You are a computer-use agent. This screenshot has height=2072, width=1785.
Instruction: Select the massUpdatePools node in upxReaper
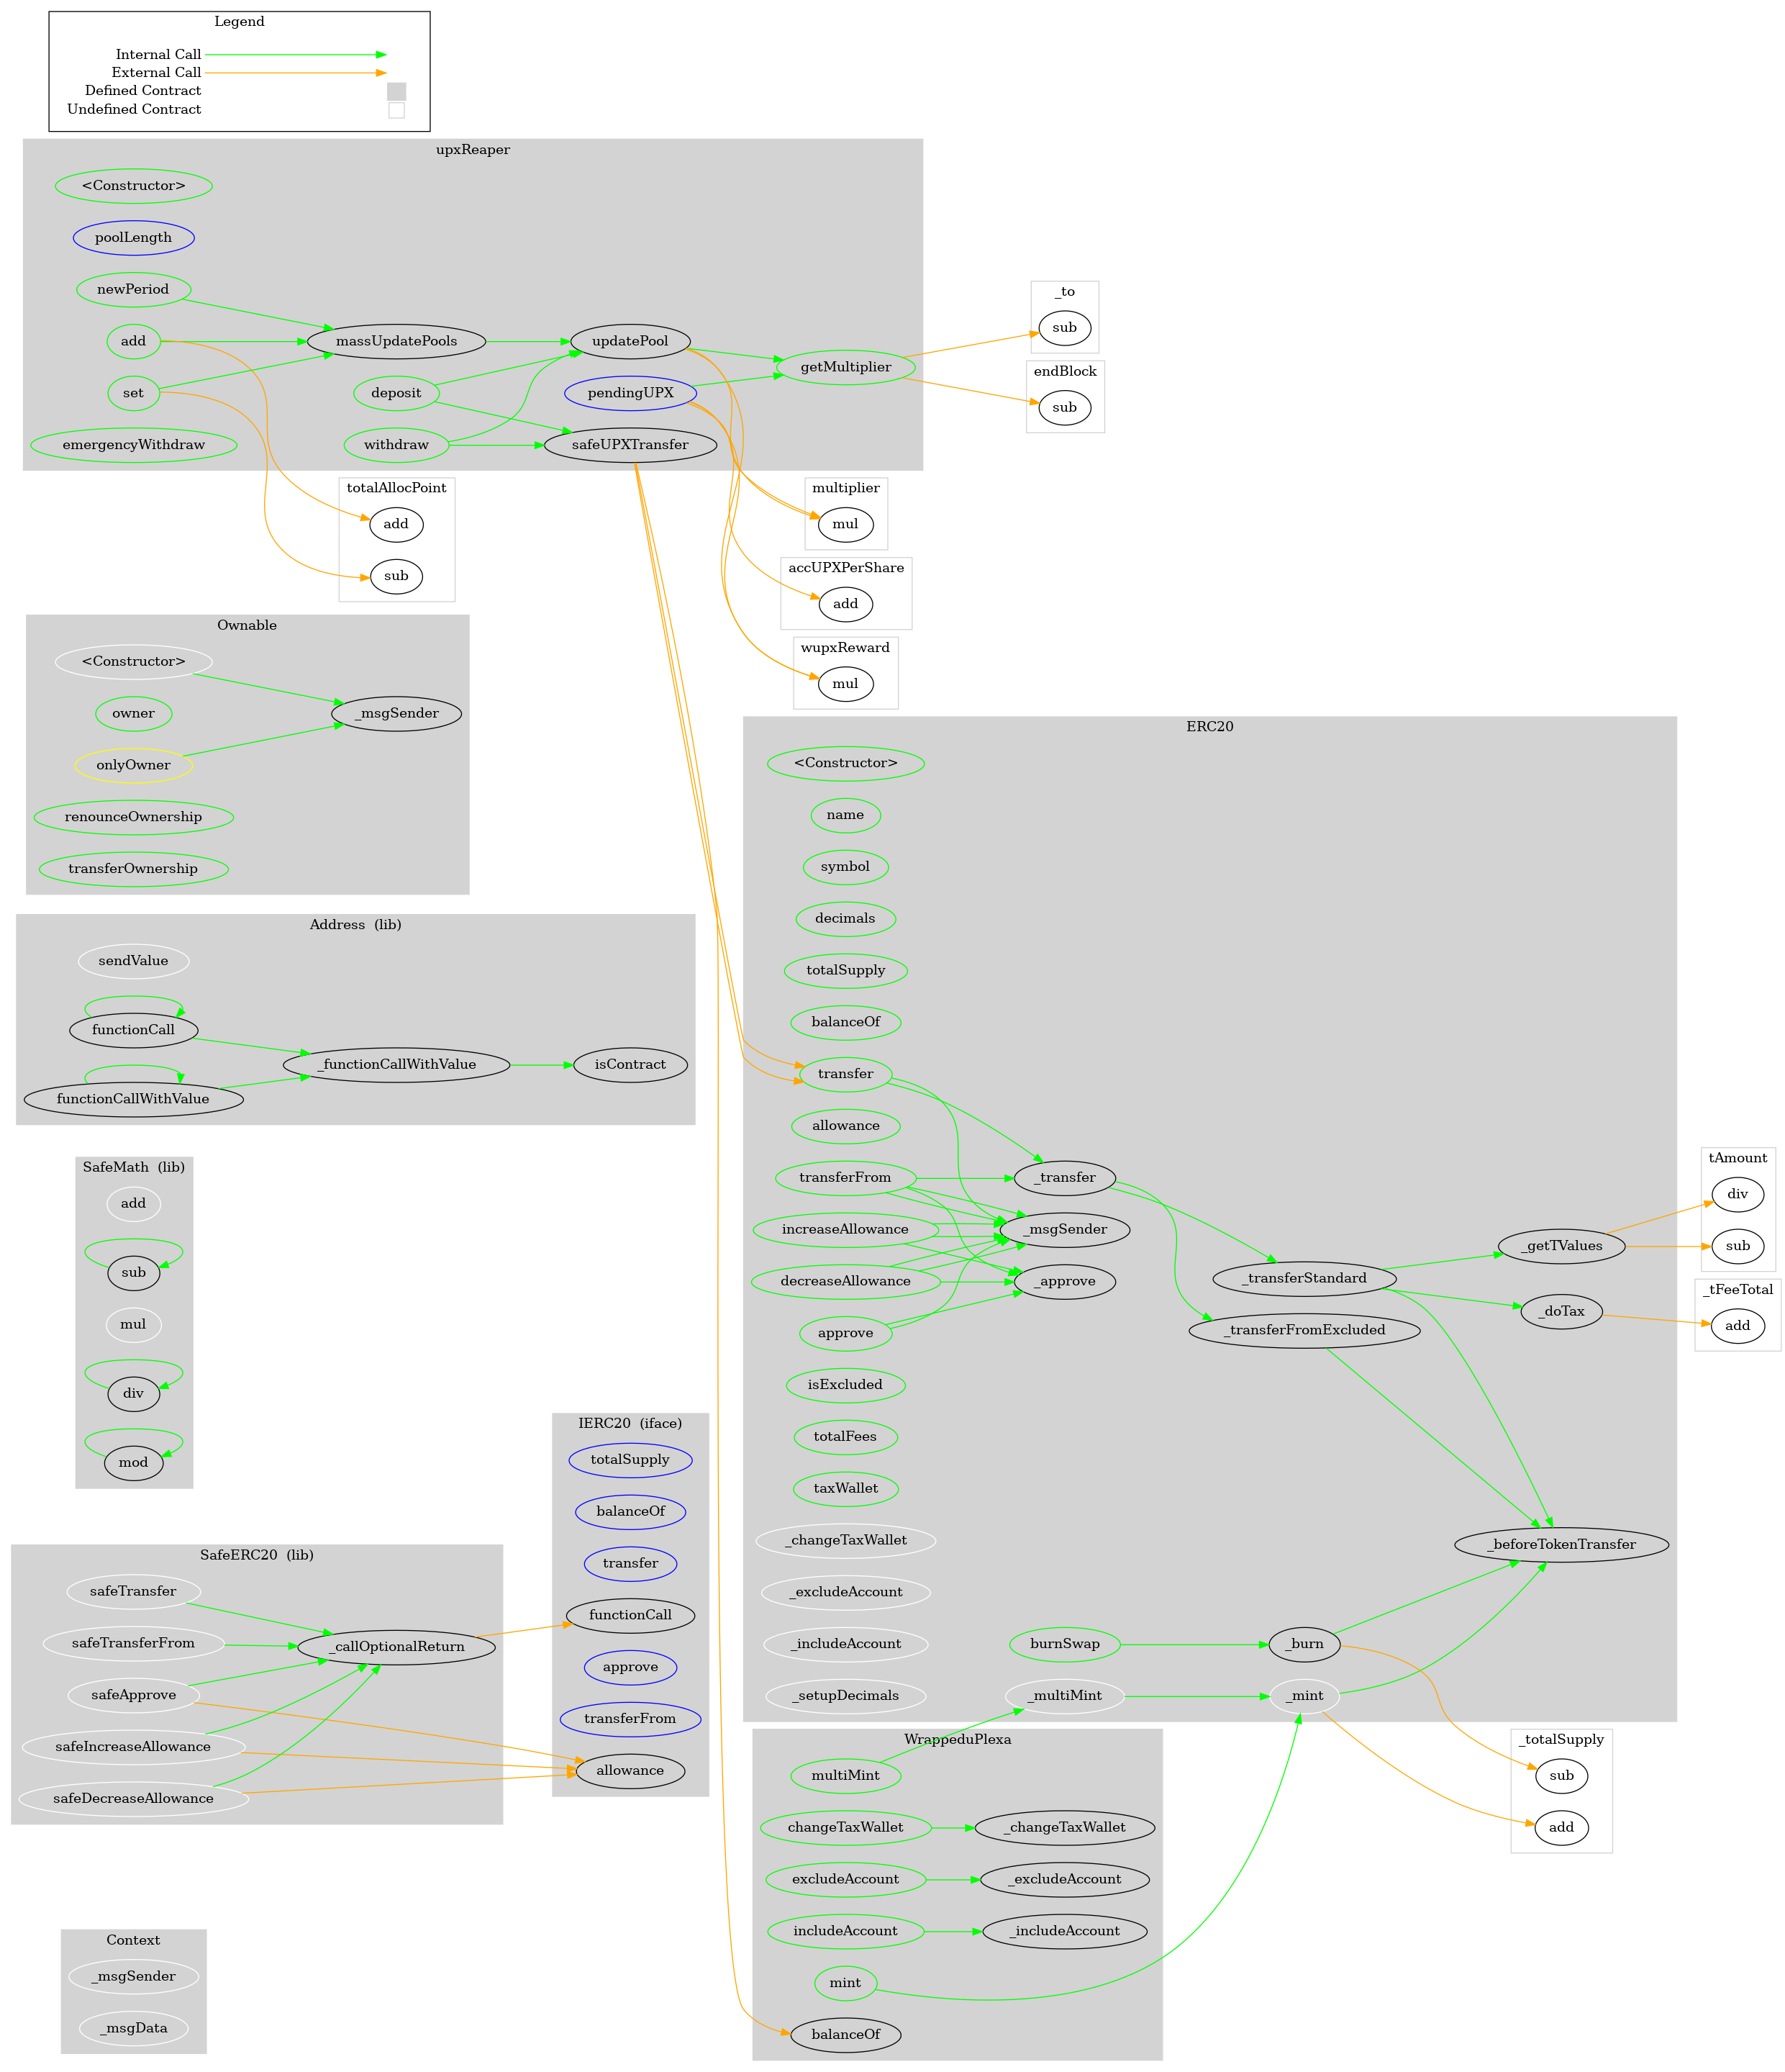coord(396,341)
